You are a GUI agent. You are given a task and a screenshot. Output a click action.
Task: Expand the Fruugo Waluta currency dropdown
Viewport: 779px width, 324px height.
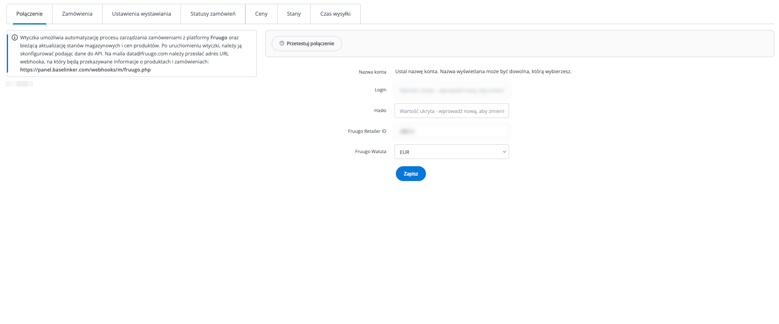[451, 152]
